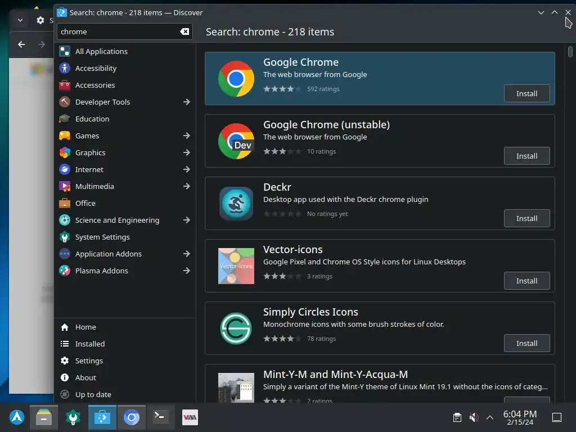576x432 pixels.
Task: Install Google Chrome
Action: 526,94
